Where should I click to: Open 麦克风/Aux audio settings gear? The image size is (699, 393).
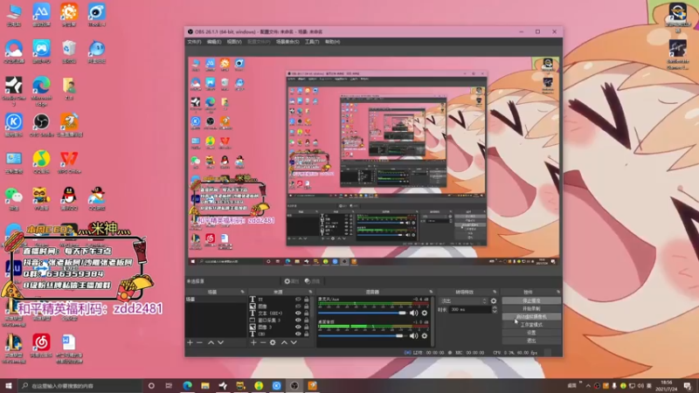425,313
